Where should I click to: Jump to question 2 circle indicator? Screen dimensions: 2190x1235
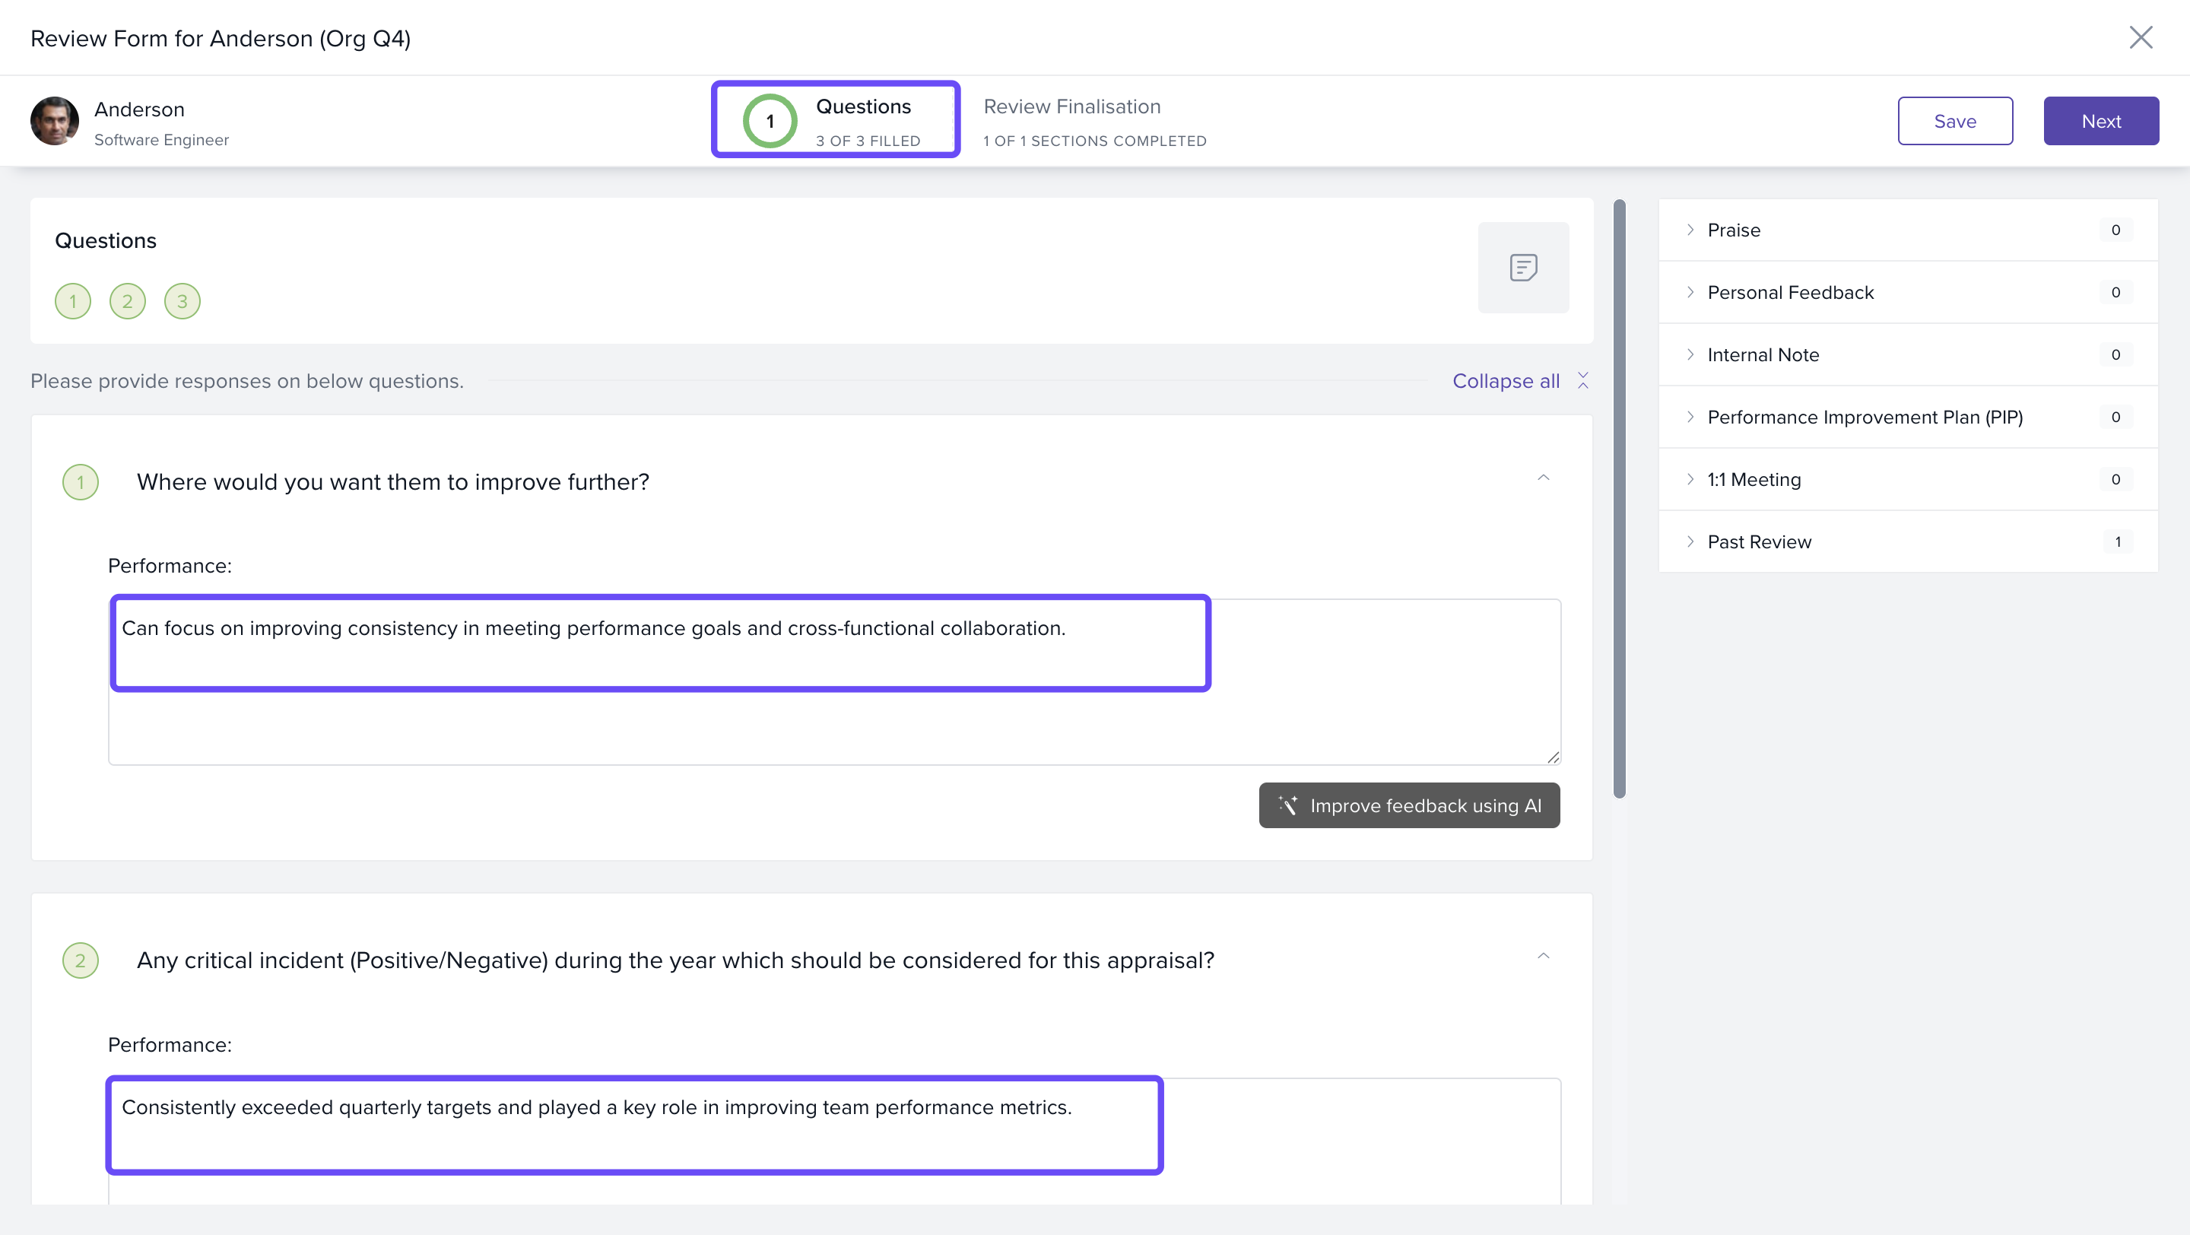pos(128,301)
